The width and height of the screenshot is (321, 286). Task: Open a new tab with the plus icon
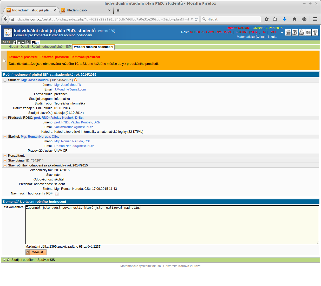(118, 10)
